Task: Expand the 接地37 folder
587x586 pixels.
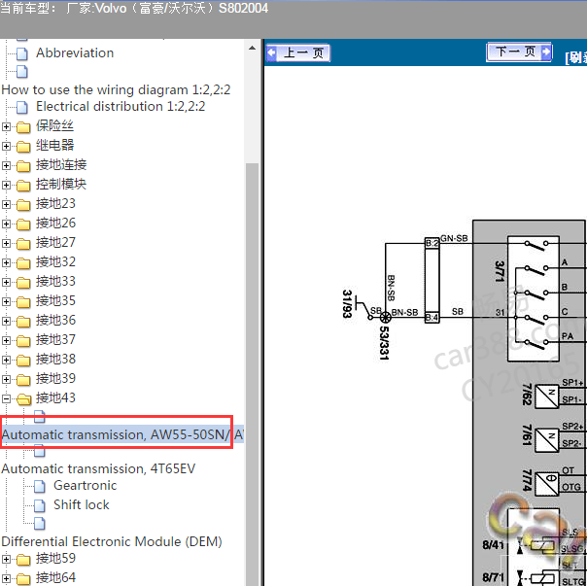Action: click(x=6, y=341)
